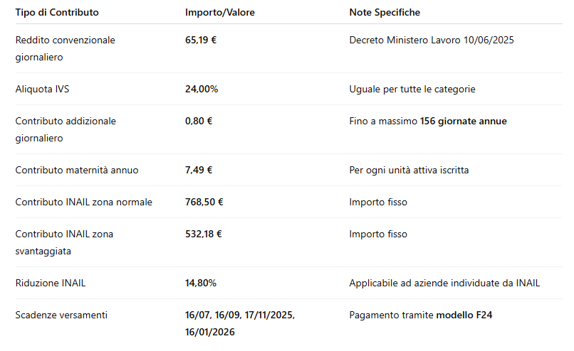Image resolution: width=574 pixels, height=351 pixels.
Task: Select the 'Reddito convenzionale giornaliero' row label
Action: point(65,48)
